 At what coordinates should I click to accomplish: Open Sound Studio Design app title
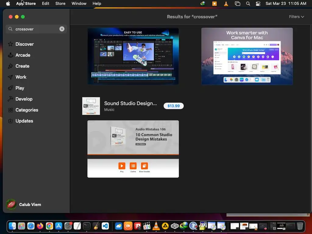(x=130, y=103)
